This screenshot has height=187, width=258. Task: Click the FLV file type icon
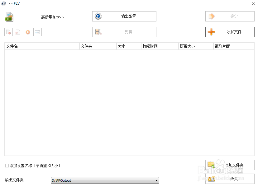[9, 17]
